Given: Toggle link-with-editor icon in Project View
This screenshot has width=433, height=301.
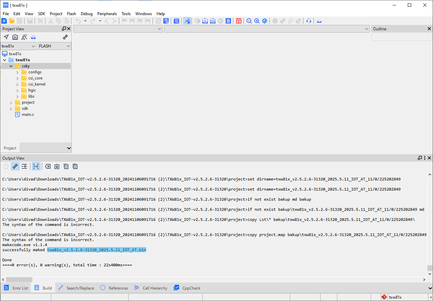Looking at the screenshot, I should tap(65, 37).
